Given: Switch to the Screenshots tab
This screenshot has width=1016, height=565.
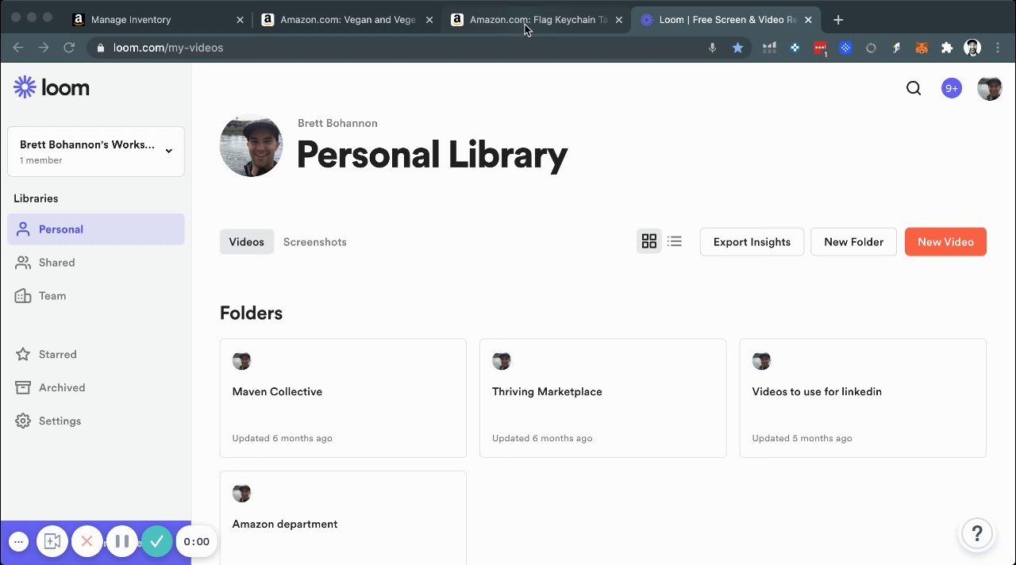Looking at the screenshot, I should coord(315,242).
